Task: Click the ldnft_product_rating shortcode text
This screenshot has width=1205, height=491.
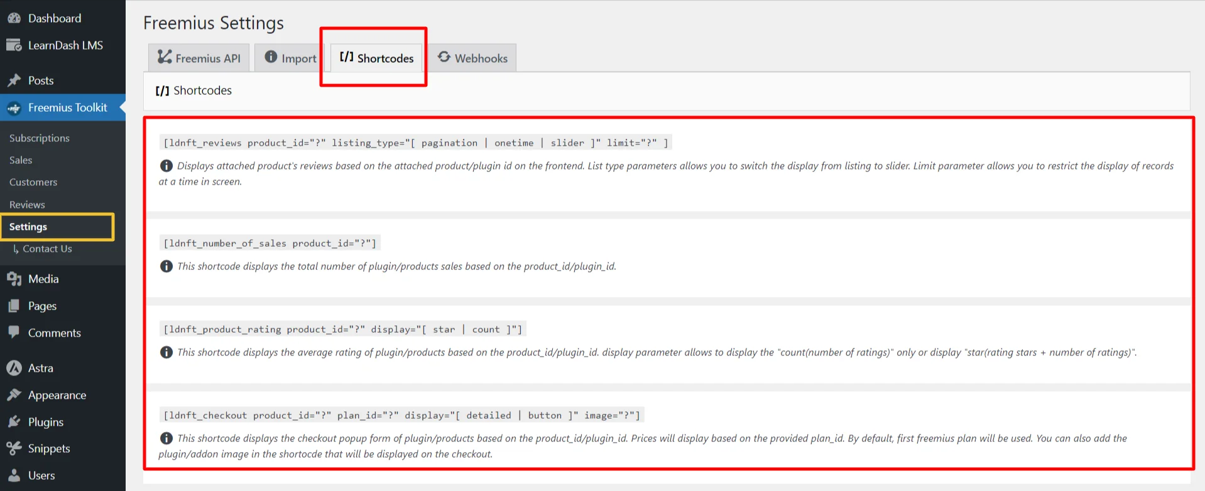Action: click(343, 329)
